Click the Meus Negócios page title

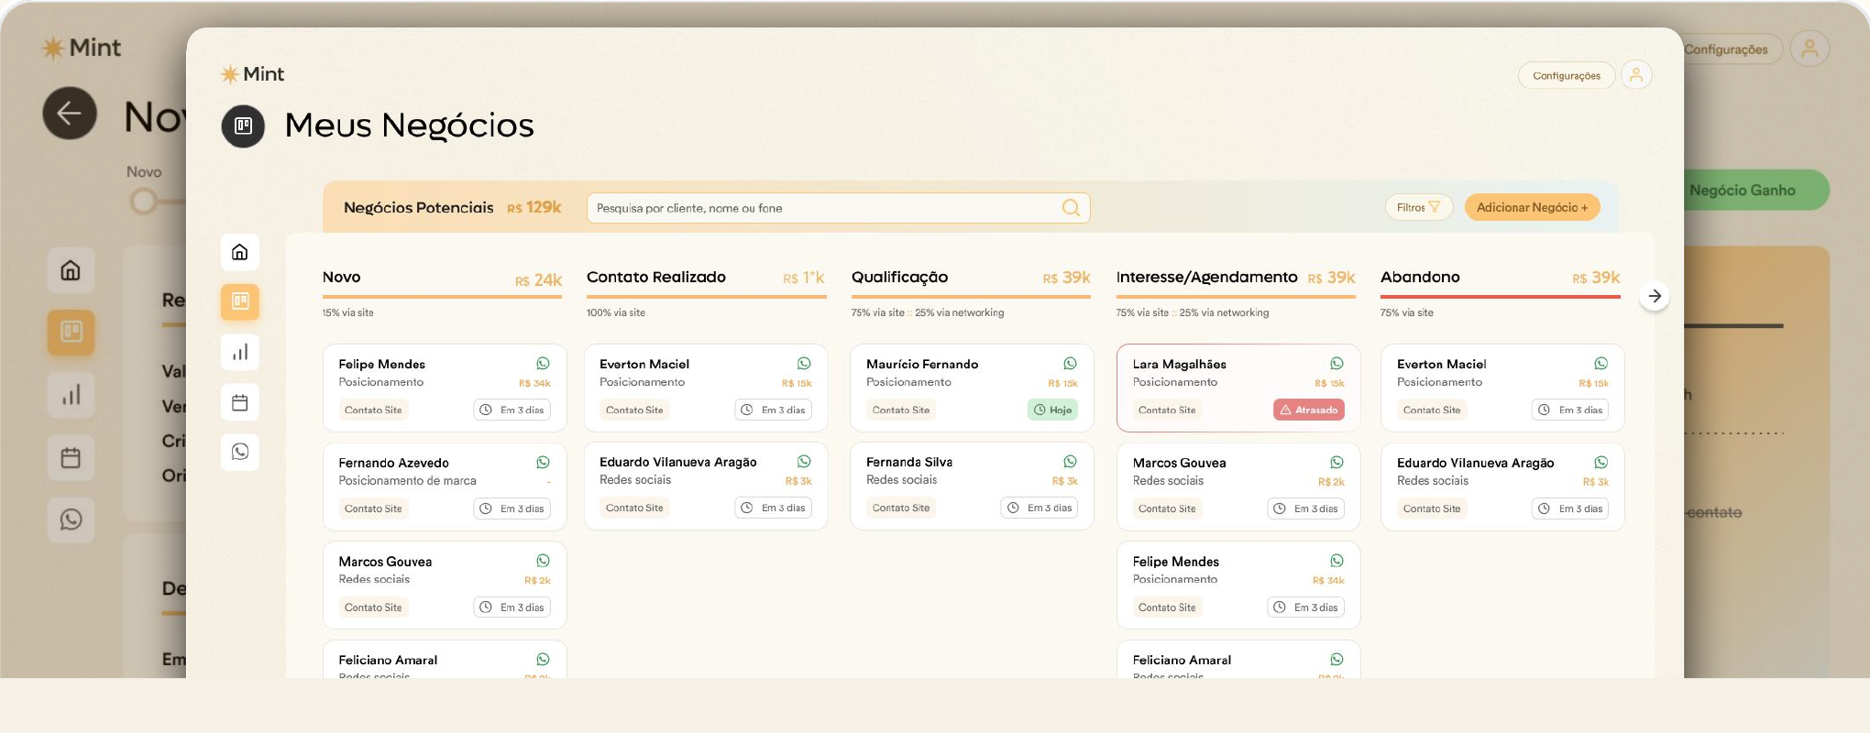click(x=409, y=126)
